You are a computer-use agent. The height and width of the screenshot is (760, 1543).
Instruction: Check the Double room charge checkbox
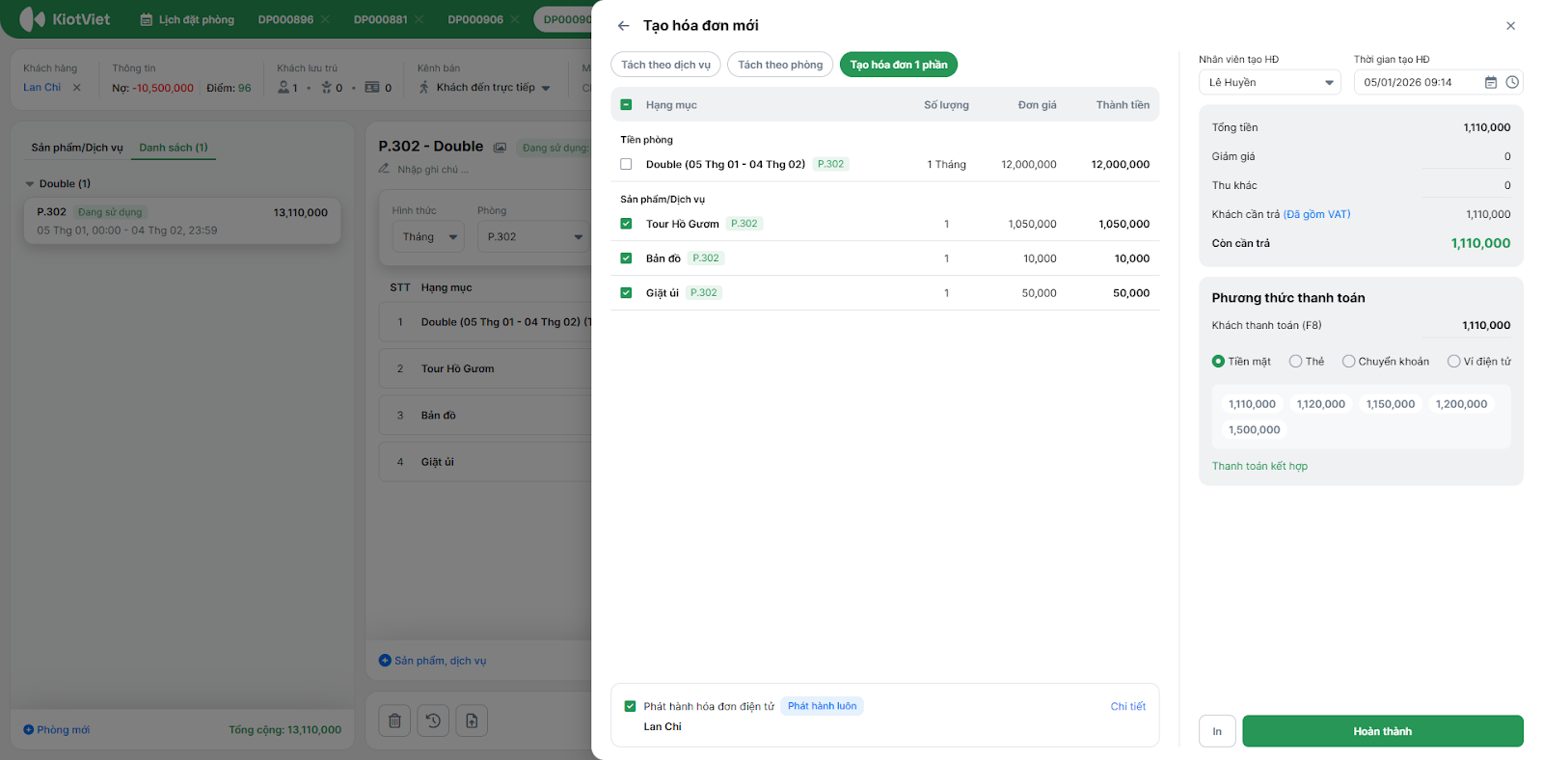click(626, 164)
